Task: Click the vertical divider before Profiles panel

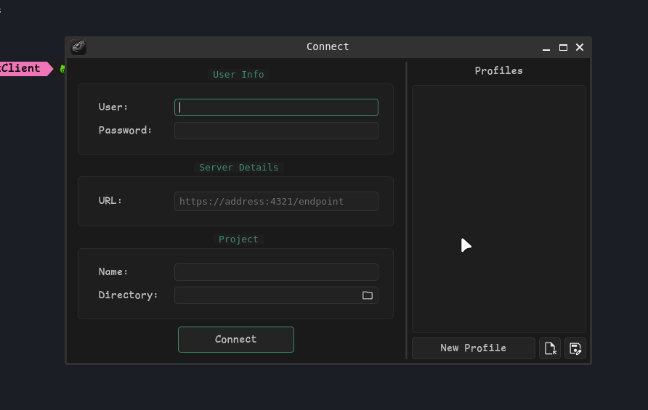Action: pyautogui.click(x=406, y=210)
